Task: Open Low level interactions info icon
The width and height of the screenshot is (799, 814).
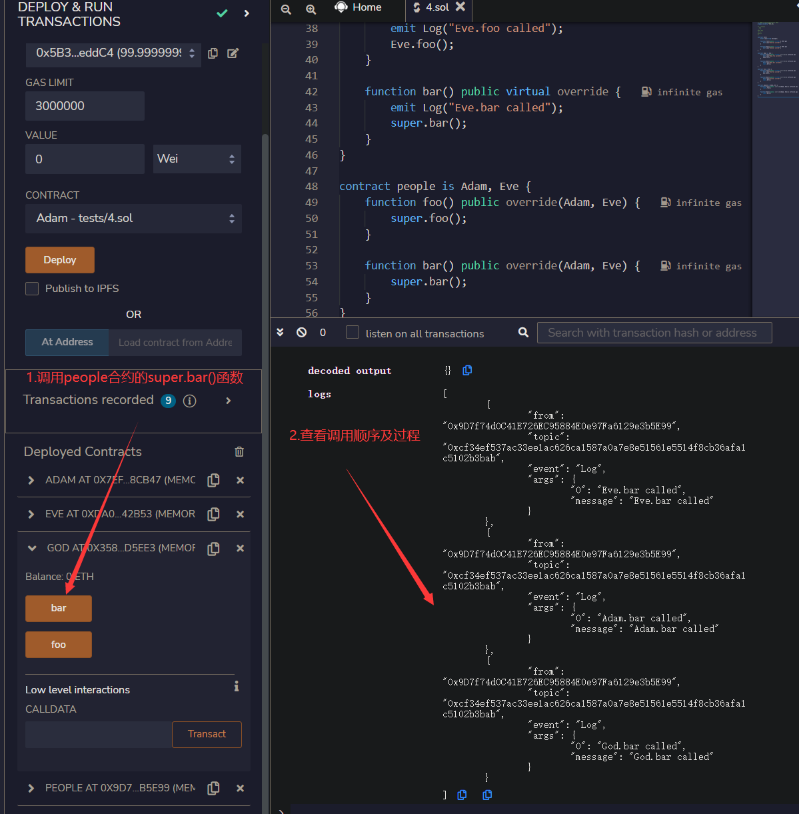Action: coord(237,686)
